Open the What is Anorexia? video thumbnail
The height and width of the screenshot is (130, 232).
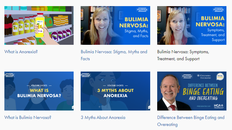(39, 25)
